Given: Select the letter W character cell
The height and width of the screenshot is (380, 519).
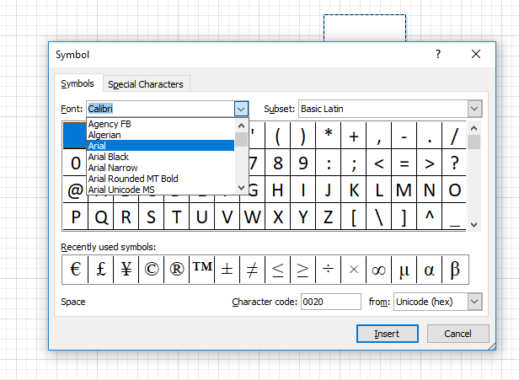Looking at the screenshot, I should point(253,217).
